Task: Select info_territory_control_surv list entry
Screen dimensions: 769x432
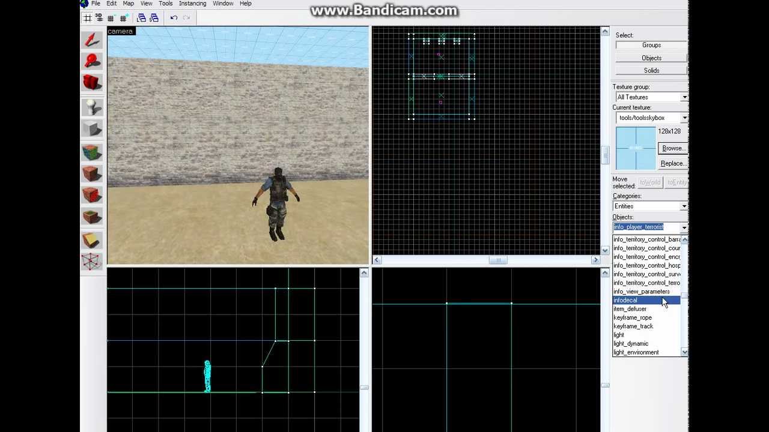Action: coord(647,274)
